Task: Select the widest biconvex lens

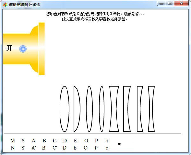Action: point(64,109)
